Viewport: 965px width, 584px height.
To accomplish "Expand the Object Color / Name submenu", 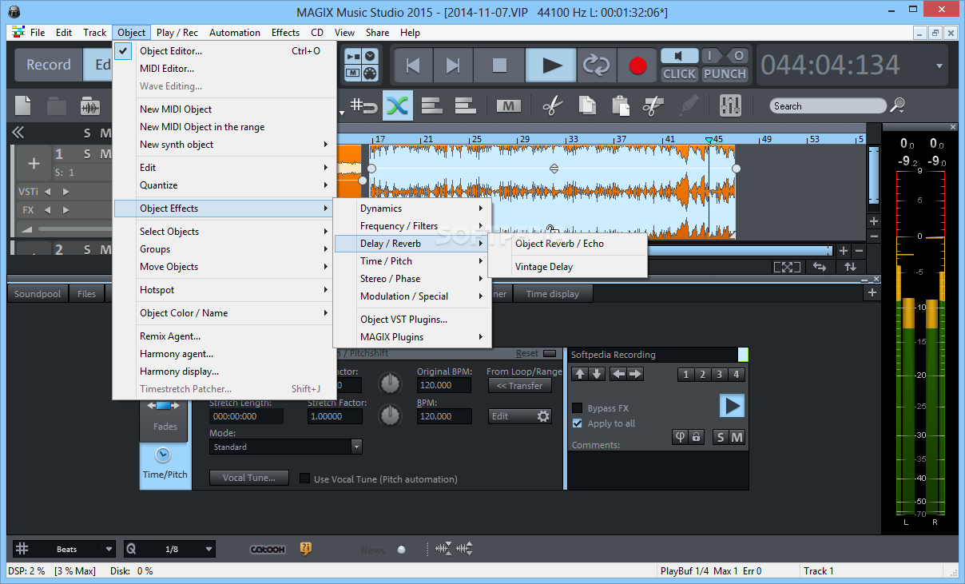I will 224,313.
